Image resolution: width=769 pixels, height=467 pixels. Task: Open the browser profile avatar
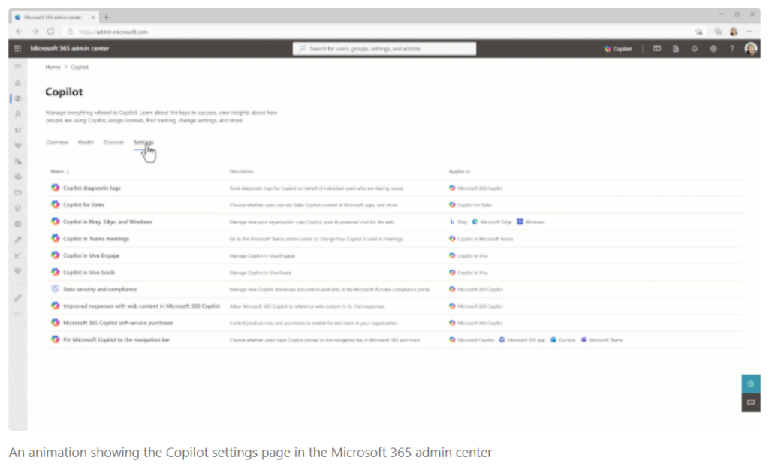pos(734,32)
